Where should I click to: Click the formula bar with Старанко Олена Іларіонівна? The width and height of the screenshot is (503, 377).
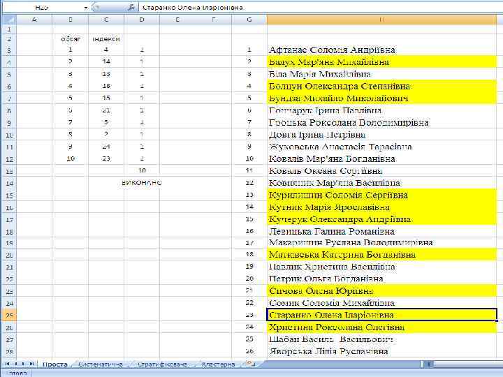[x=320, y=8]
